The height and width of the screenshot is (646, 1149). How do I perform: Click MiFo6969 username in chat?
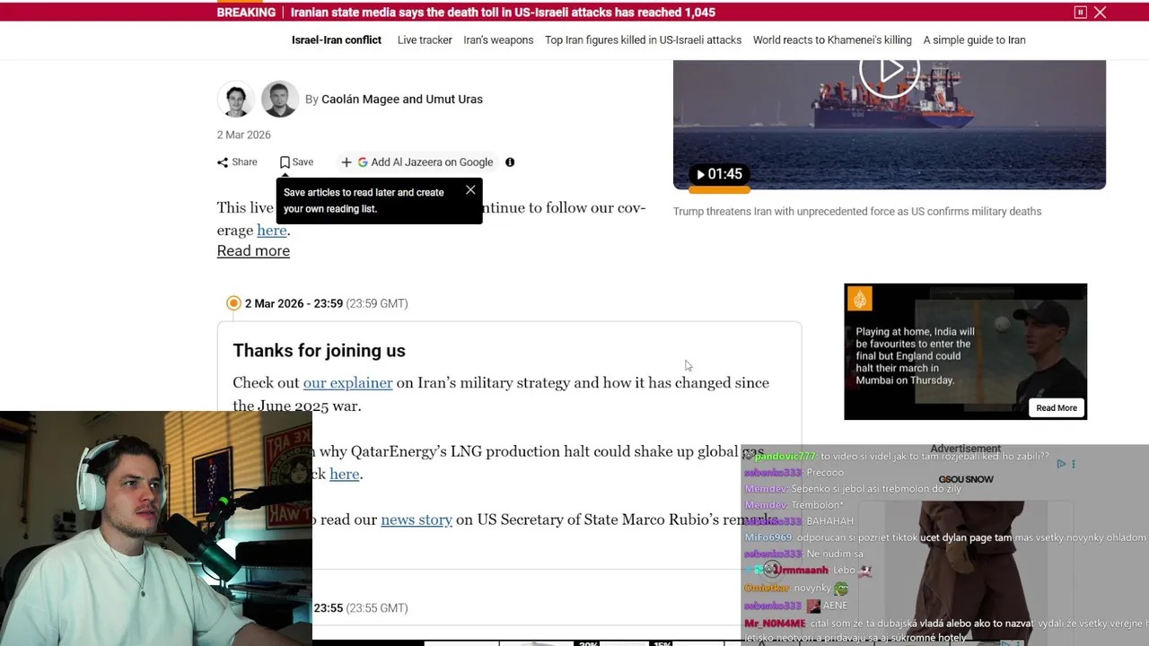(767, 537)
